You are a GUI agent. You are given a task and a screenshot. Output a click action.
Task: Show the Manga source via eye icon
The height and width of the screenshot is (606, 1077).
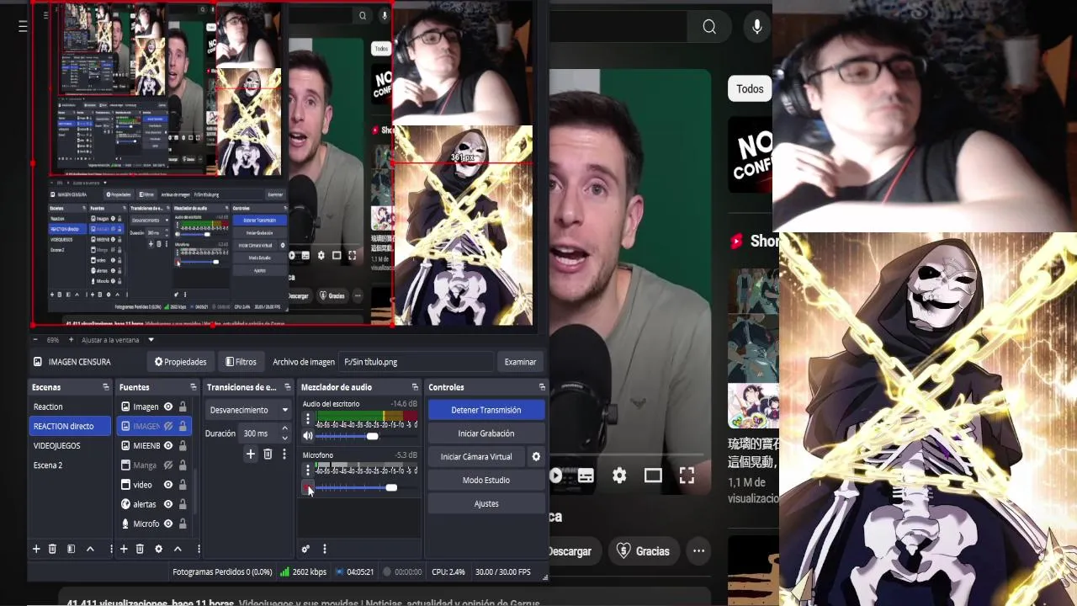(x=168, y=465)
